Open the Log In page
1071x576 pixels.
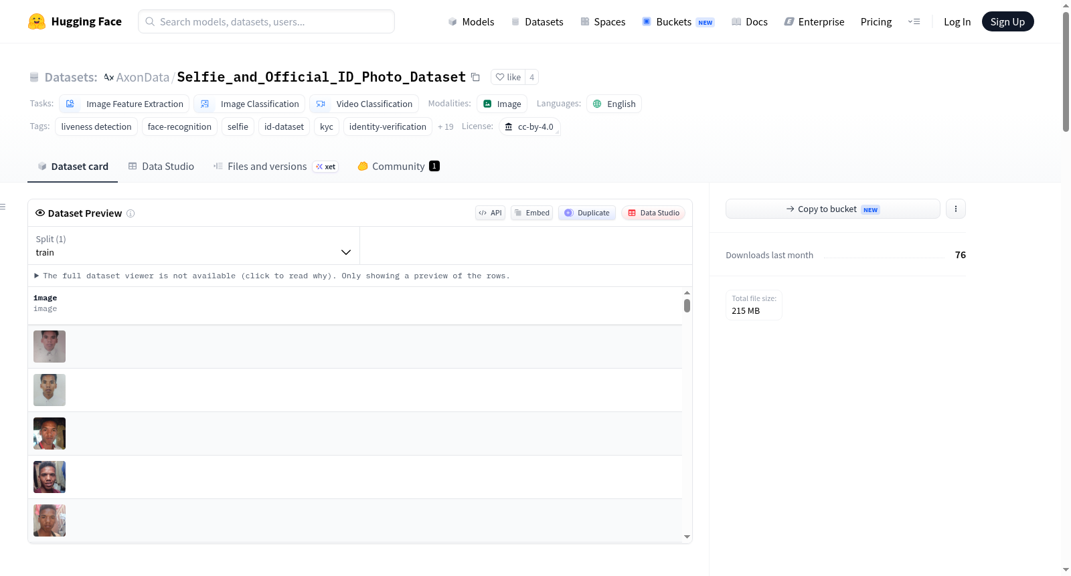click(957, 21)
